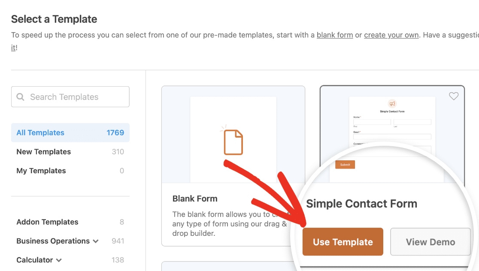Select the All Templates category

(x=40, y=132)
